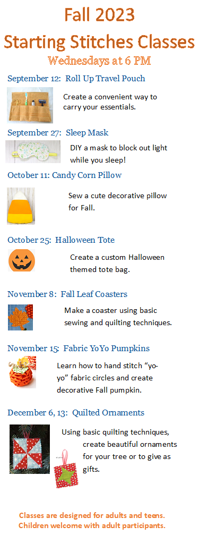199x535 pixels.
Task: Select the November 15 Fabric YoYo Pumpkins heading
Action: (x=79, y=349)
